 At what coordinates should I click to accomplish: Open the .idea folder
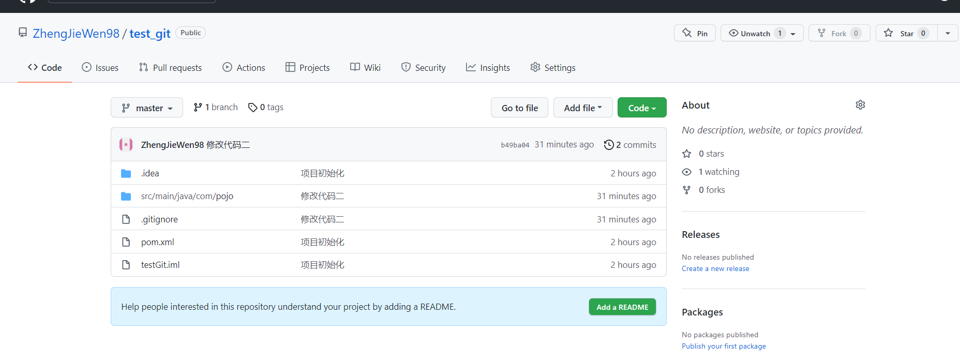150,173
